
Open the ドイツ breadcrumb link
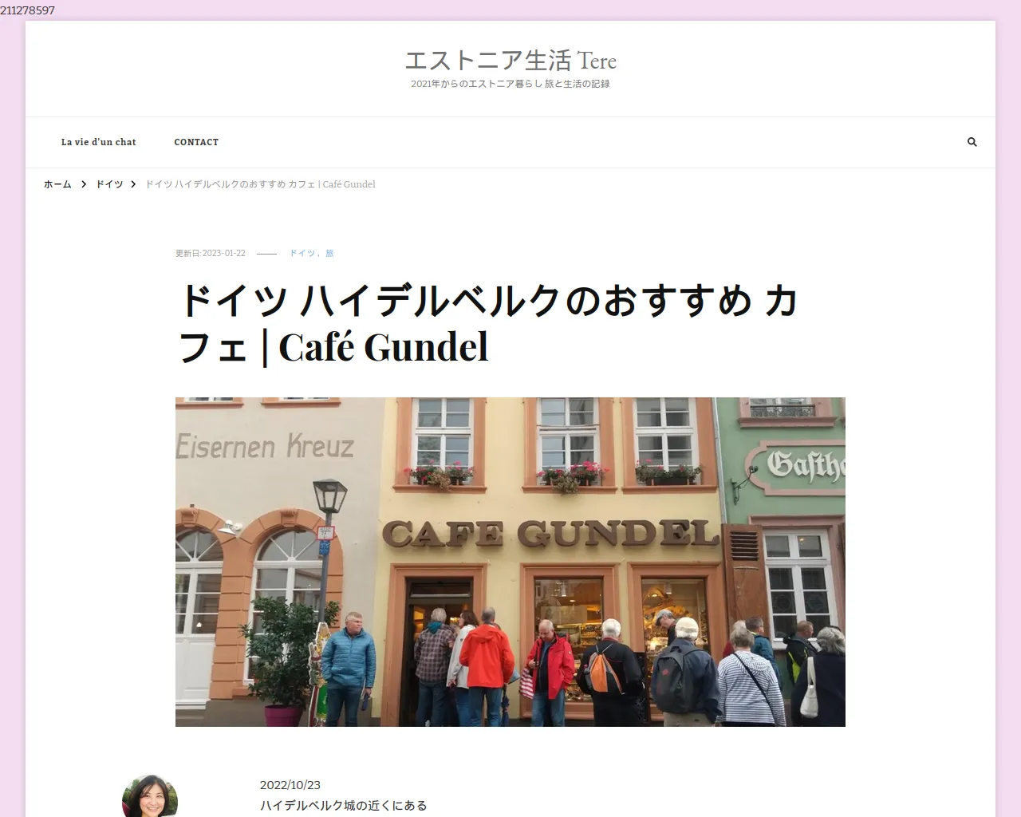(109, 184)
